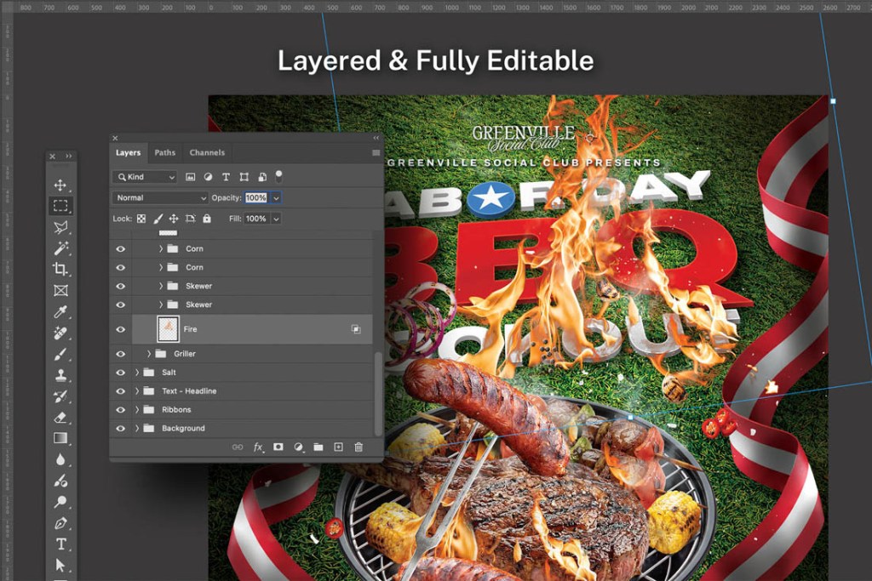
Task: Open the Layers panel options menu
Action: click(x=376, y=153)
